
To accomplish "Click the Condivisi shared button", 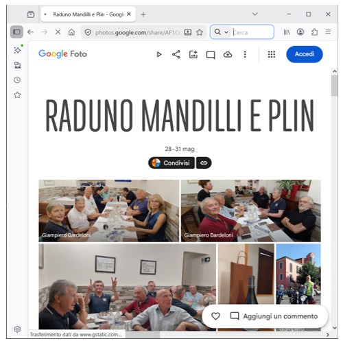I will [171, 163].
